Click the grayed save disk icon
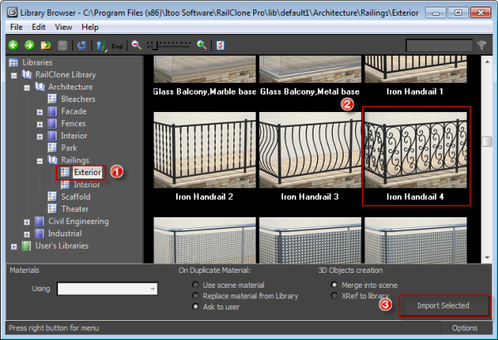This screenshot has width=498, height=340. coord(62,46)
